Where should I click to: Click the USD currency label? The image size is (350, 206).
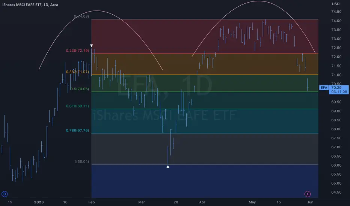[335, 4]
